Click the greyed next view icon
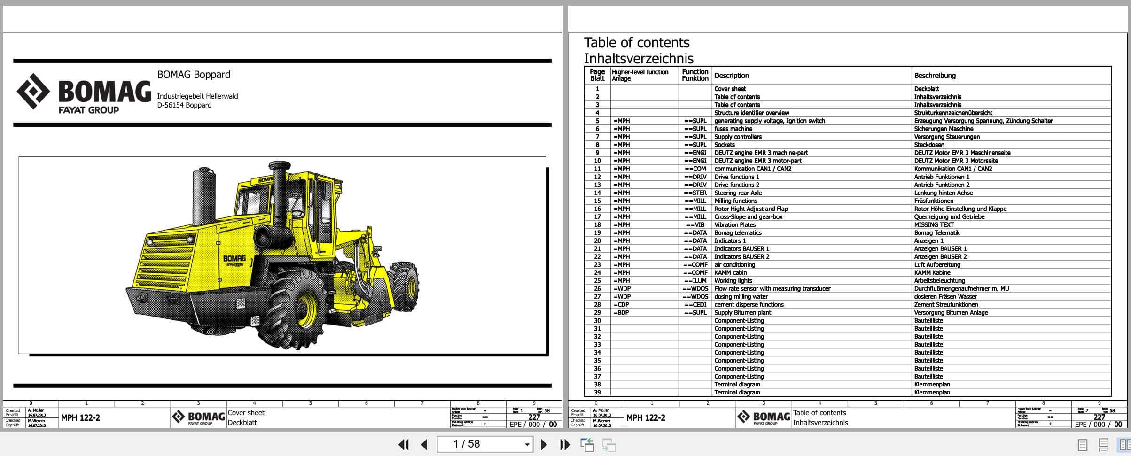 point(609,445)
